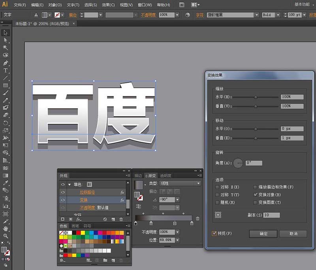Select the Magic Wand tool
Image resolution: width=316 pixels, height=270 pixels.
coord(6,47)
